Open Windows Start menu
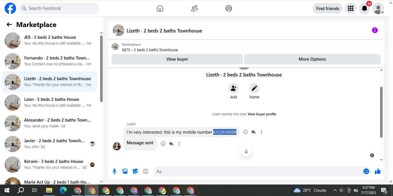The height and width of the screenshot is (196, 393). 7,190
